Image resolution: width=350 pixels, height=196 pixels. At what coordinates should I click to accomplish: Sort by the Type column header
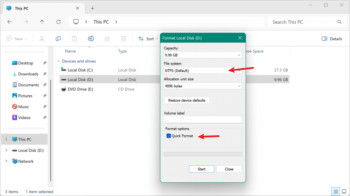pyautogui.click(x=122, y=51)
